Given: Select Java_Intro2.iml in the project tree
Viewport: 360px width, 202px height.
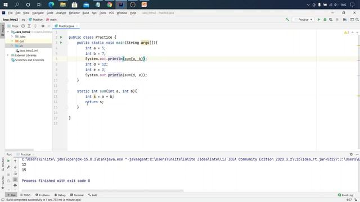Looking at the screenshot, I should click(x=26, y=50).
